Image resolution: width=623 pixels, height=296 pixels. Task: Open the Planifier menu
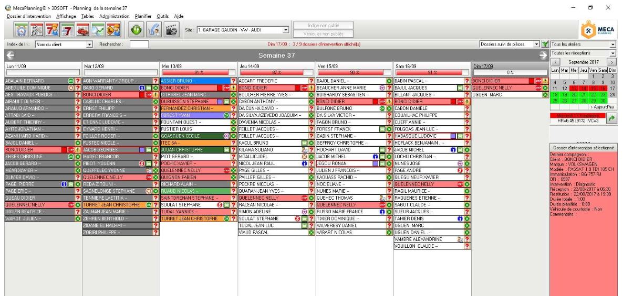[x=142, y=16]
